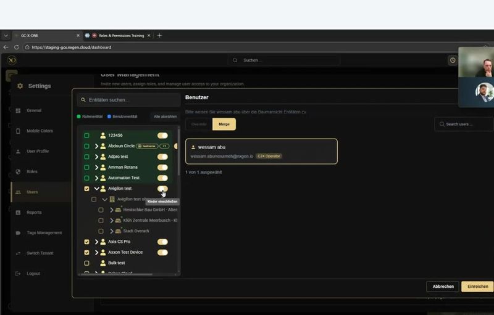This screenshot has height=315, width=494.
Task: Click the Search users input field
Action: 464,124
